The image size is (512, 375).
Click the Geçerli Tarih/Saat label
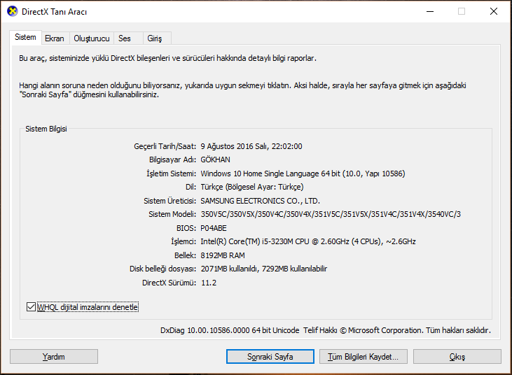(165, 146)
